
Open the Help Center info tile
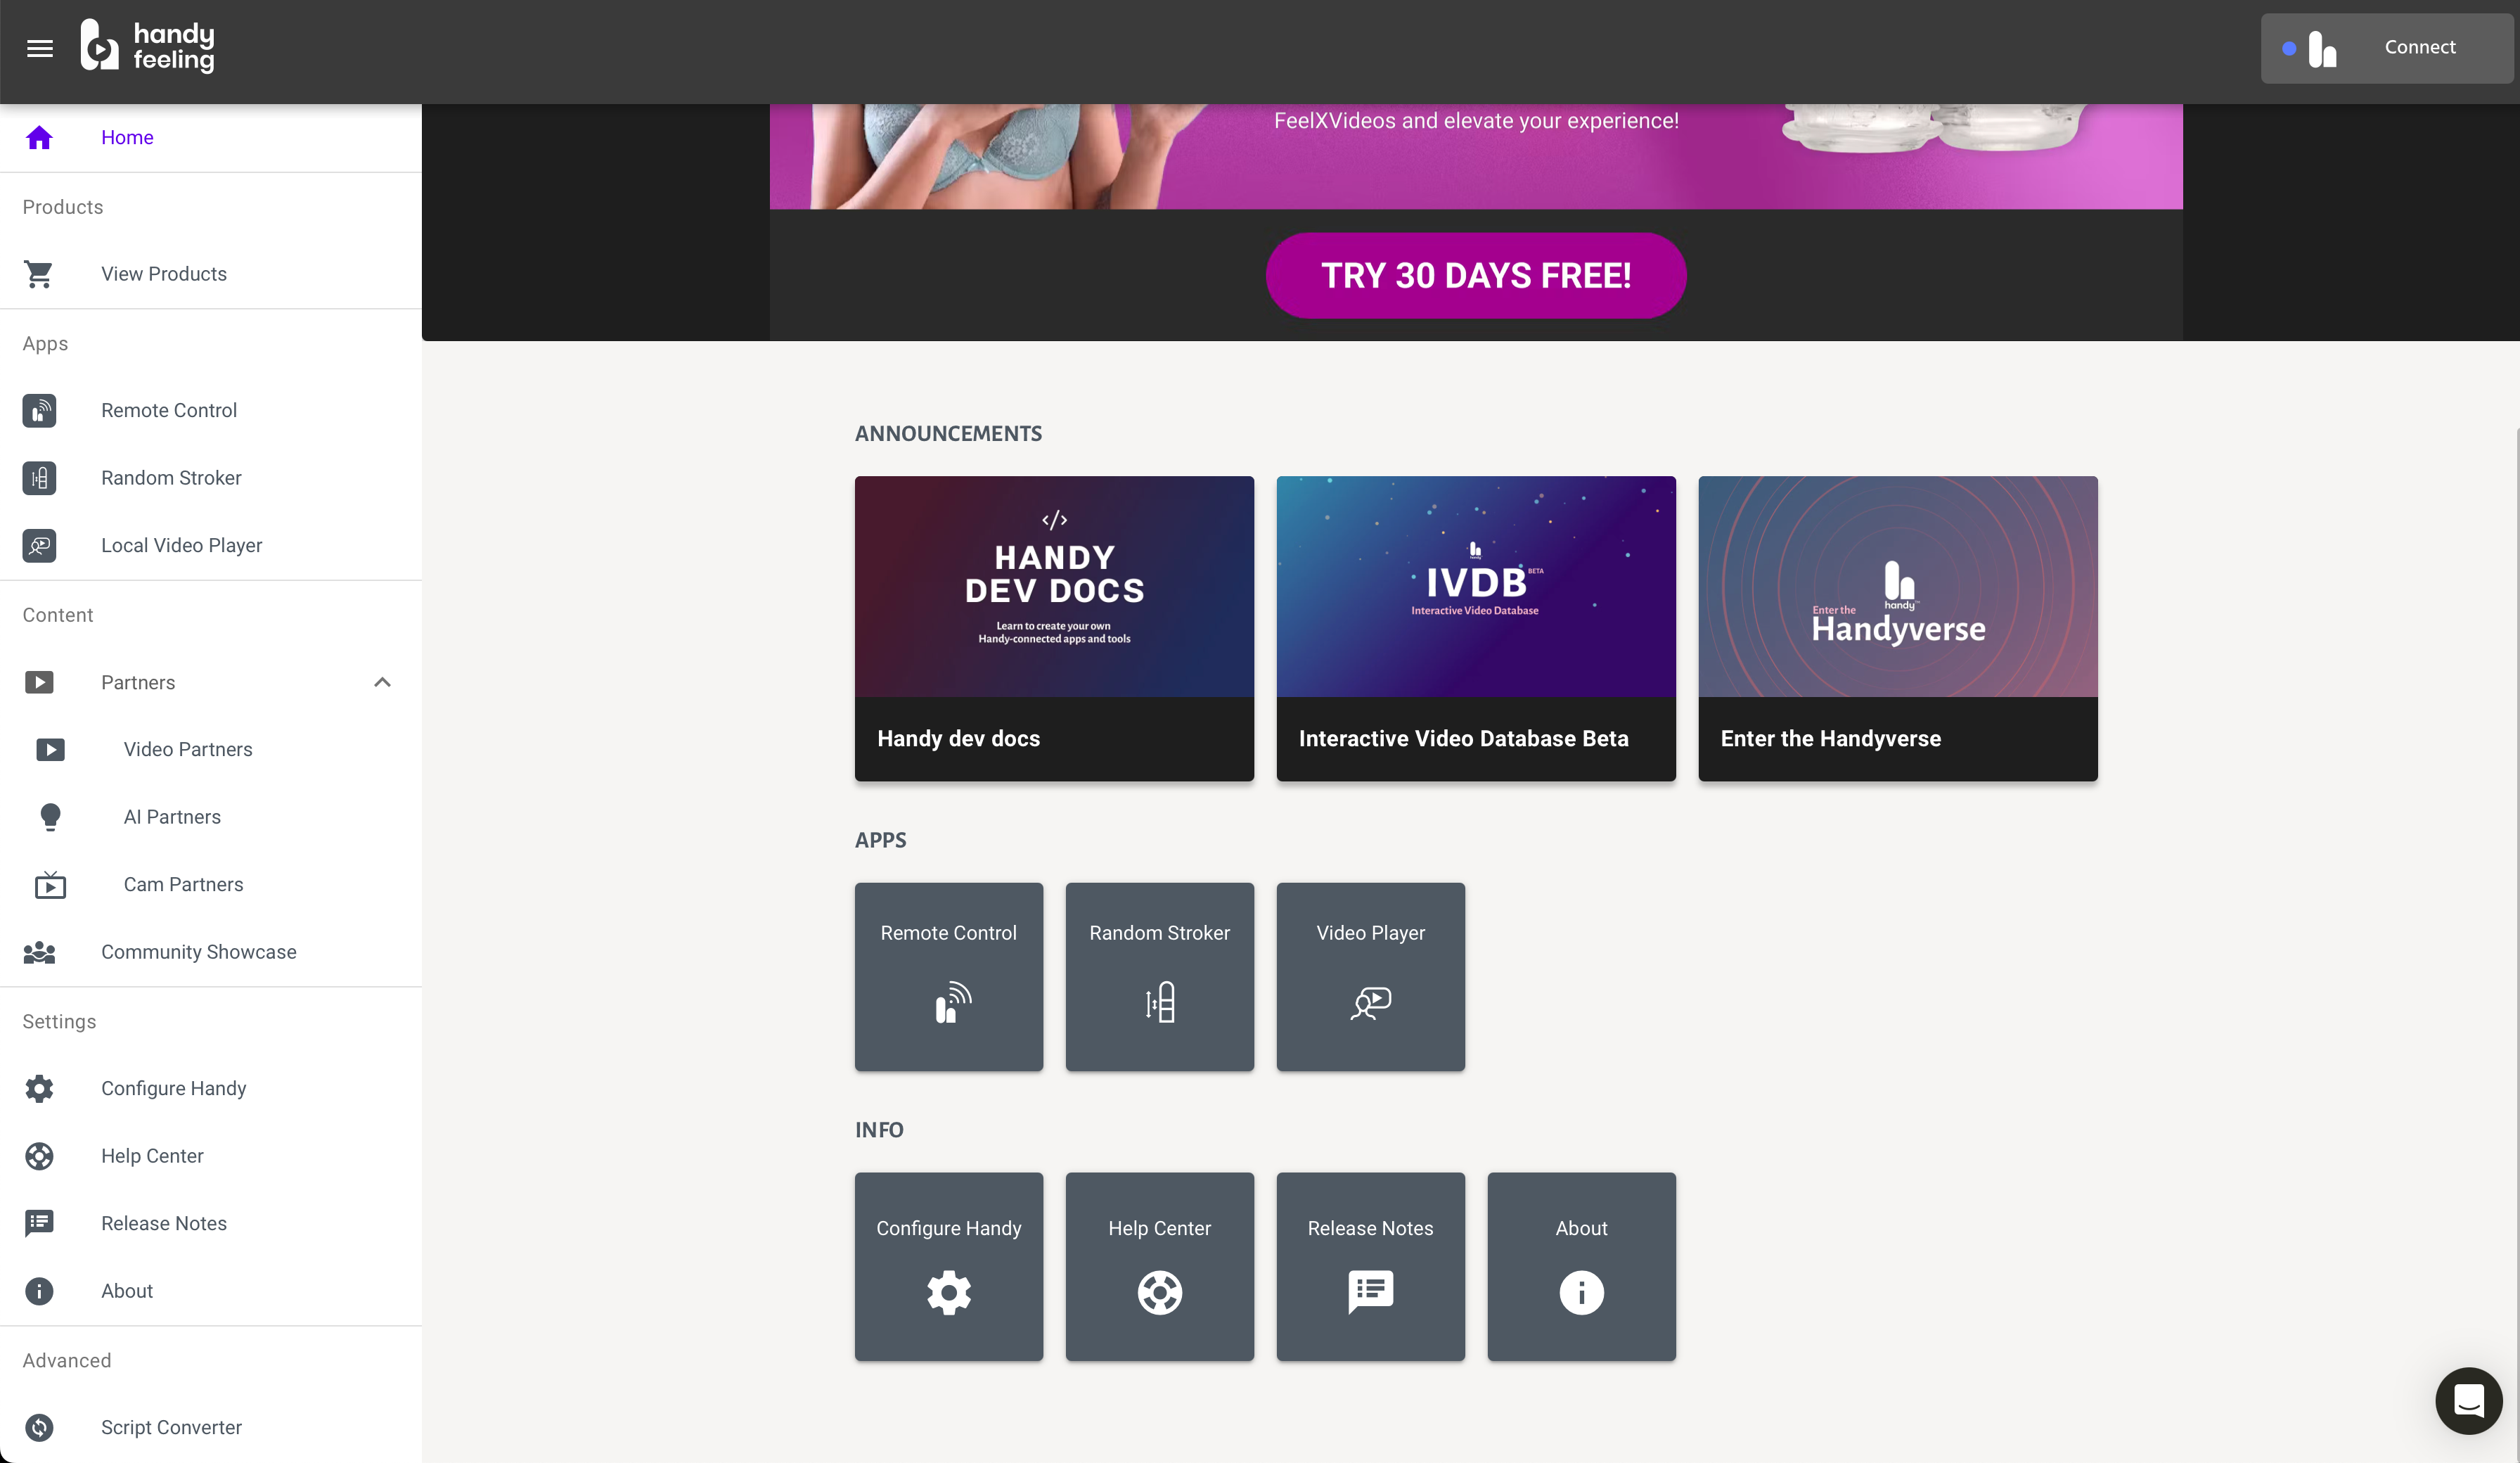(x=1160, y=1267)
